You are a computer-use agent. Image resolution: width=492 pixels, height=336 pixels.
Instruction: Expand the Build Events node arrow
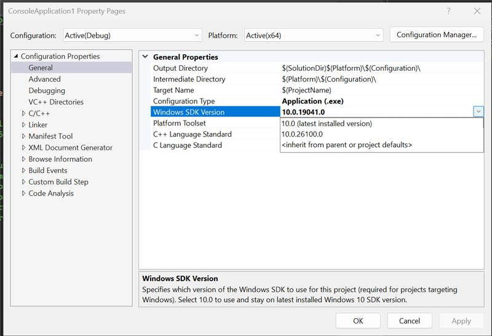(23, 170)
